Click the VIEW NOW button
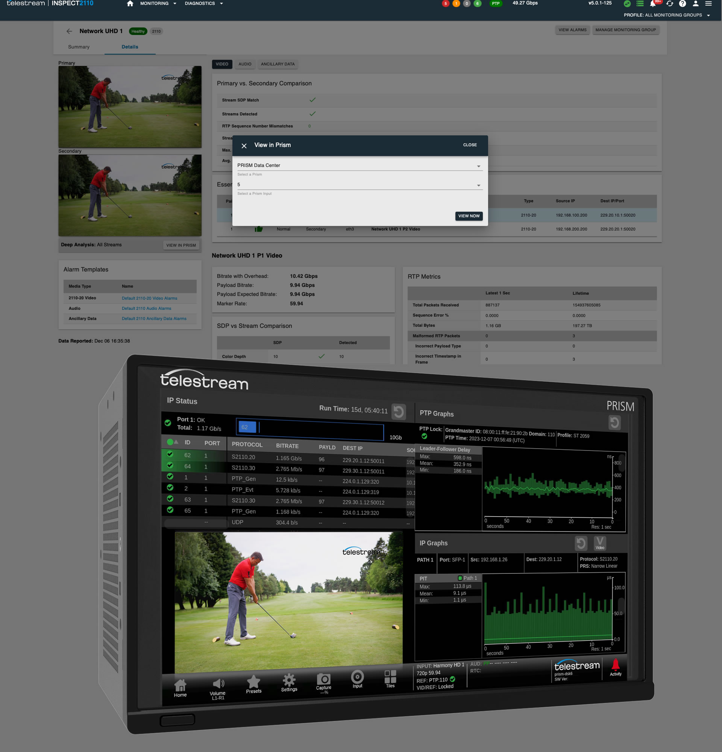Image resolution: width=722 pixels, height=752 pixels. [x=469, y=216]
